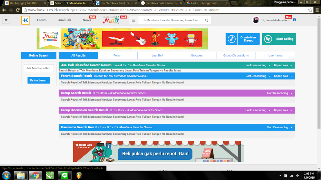Expand Sort Descending in Group Discussion results
The height and width of the screenshot is (180, 321).
point(258,110)
